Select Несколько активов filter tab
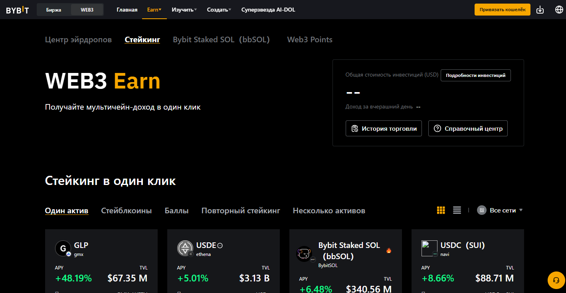The image size is (566, 293). pos(329,210)
